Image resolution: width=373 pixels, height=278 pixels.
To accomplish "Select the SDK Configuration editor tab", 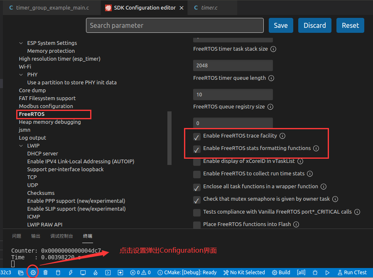I will pyautogui.click(x=145, y=7).
